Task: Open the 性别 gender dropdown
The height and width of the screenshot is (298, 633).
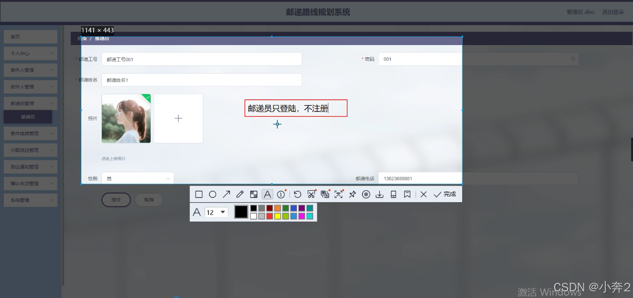Action: [x=138, y=178]
